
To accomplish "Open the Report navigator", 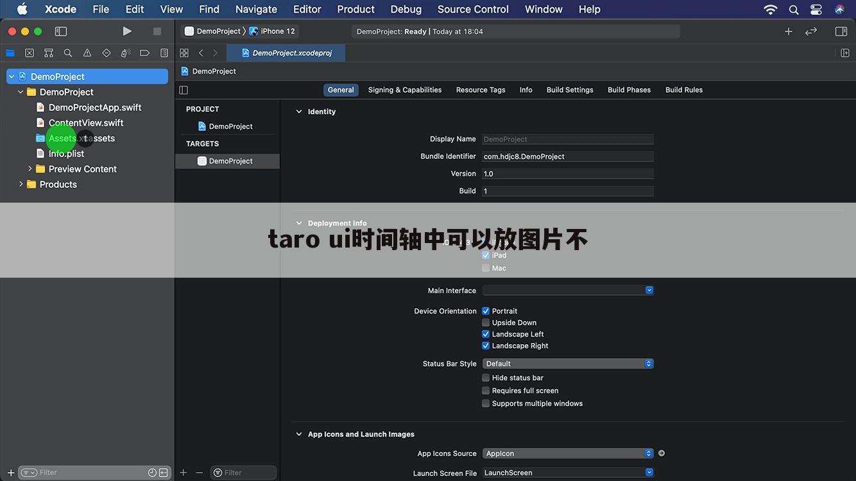I will pyautogui.click(x=164, y=53).
